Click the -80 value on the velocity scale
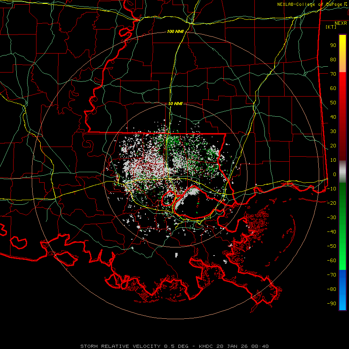 [x=332, y=289]
